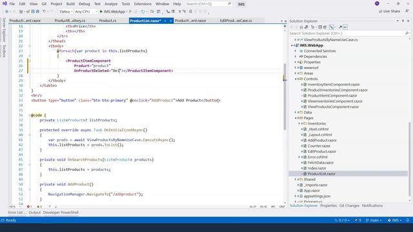Switch to the Product.cs tab
Viewport: 413px width, 232px height.
point(108,21)
